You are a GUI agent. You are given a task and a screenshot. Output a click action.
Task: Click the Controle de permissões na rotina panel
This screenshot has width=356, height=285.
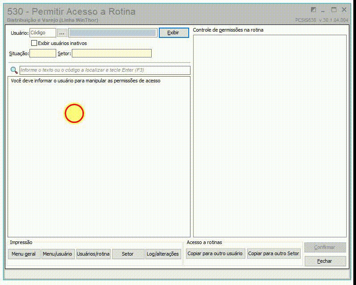270,136
